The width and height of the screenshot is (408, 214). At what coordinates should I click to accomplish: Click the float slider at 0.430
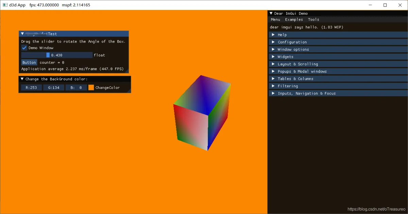point(57,55)
